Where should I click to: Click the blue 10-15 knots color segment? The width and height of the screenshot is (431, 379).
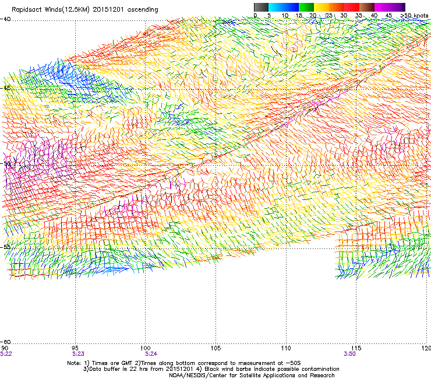(x=291, y=7)
